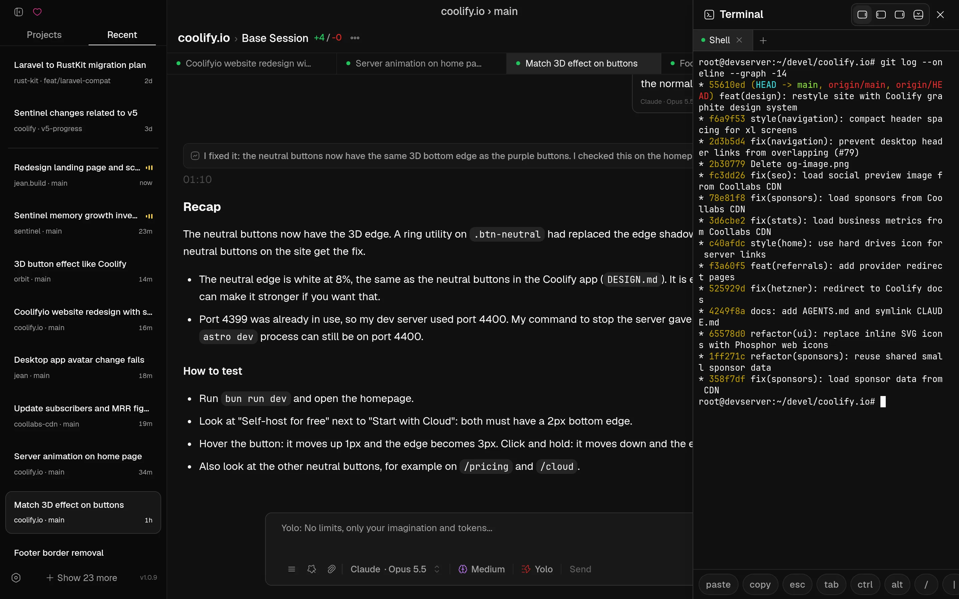Click the terminal ctrl key
This screenshot has width=959, height=599.
(x=865, y=584)
